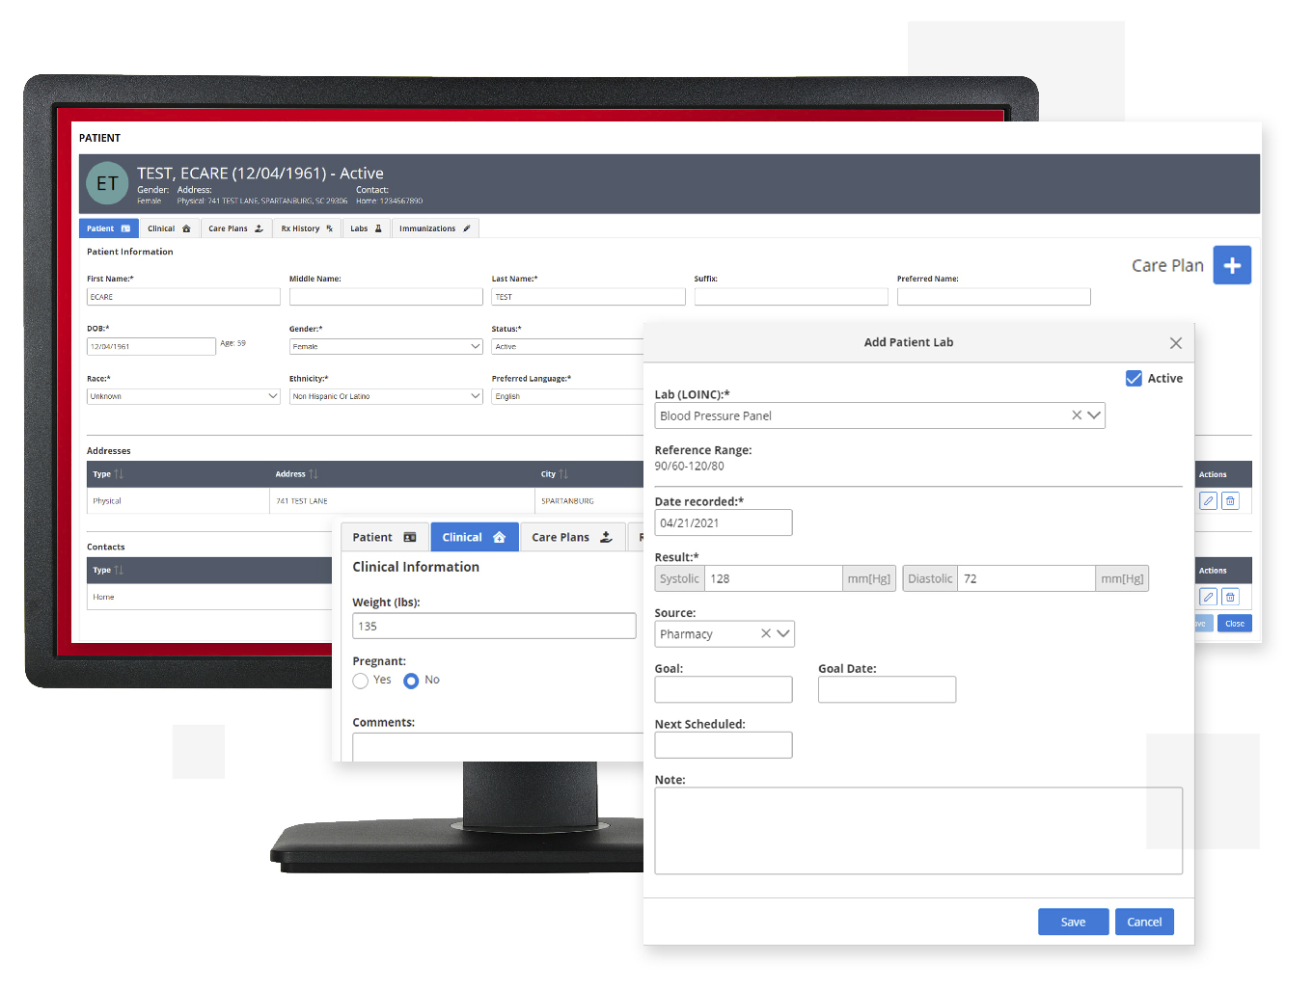
Task: Click the trash icon in Contacts Actions
Action: click(1230, 597)
